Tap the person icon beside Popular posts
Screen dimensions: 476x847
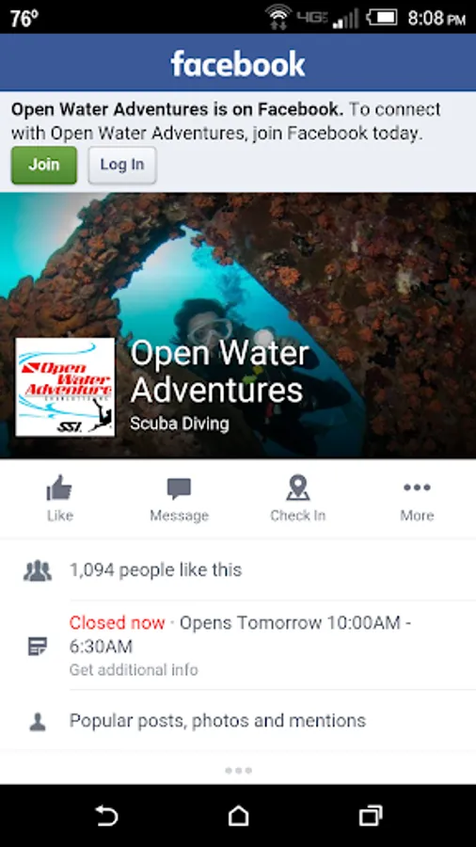coord(38,722)
